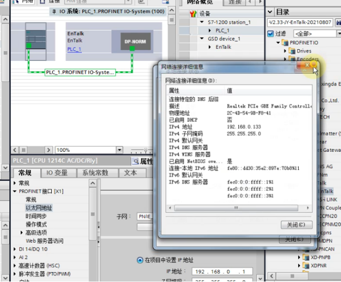The image size is (341, 282).
Task: Click the 子网 PN/IE field
Action: (x=145, y=216)
